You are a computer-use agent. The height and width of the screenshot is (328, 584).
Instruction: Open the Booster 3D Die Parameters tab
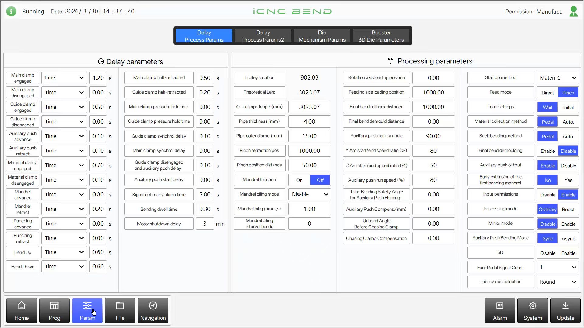381,36
